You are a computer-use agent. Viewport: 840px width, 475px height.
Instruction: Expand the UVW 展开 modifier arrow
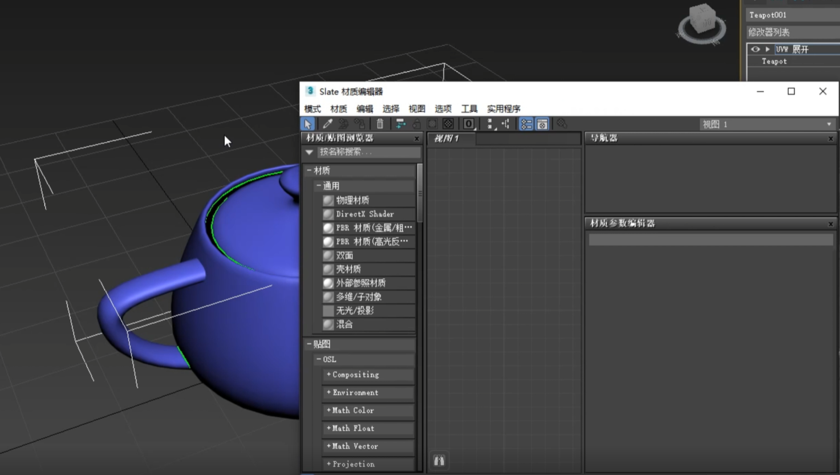pyautogui.click(x=768, y=50)
